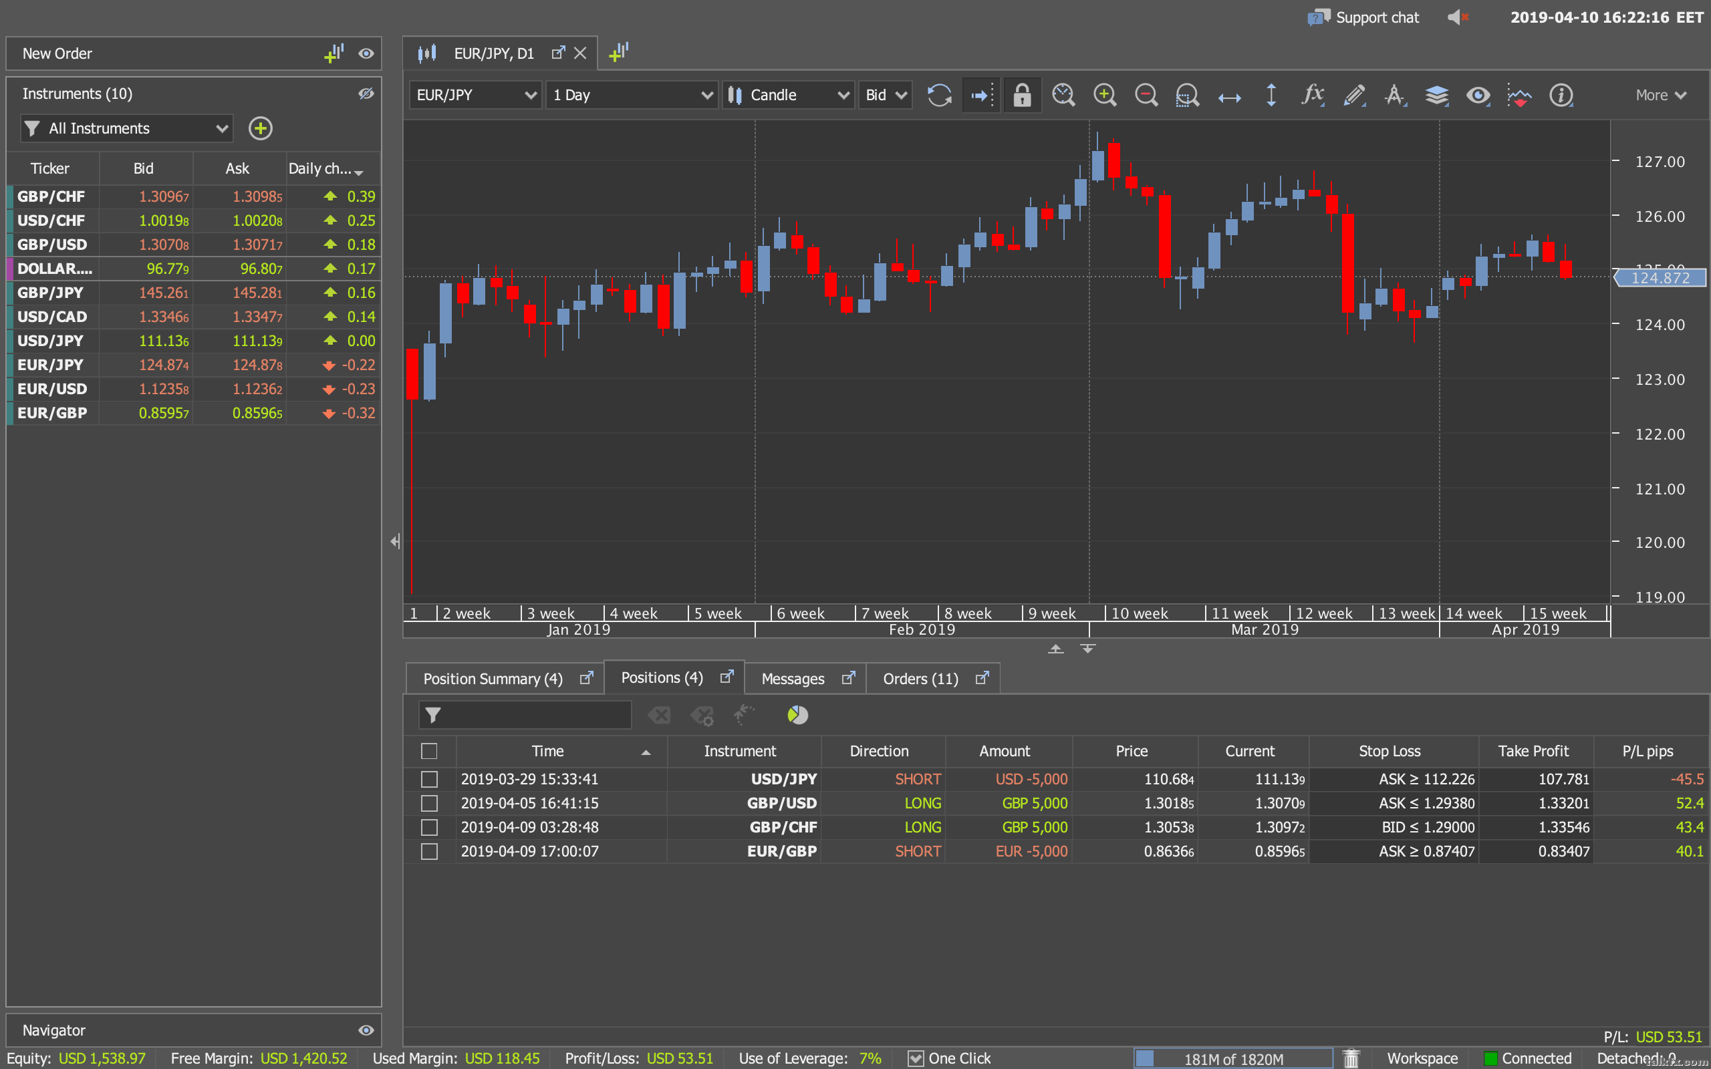The height and width of the screenshot is (1069, 1711).
Task: Select the USD/JPY position checkbox
Action: pos(428,779)
